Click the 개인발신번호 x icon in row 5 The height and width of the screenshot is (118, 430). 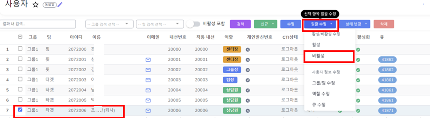(x=247, y=90)
